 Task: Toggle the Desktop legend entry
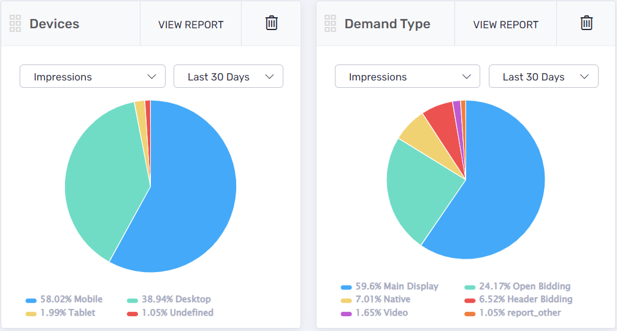169,300
